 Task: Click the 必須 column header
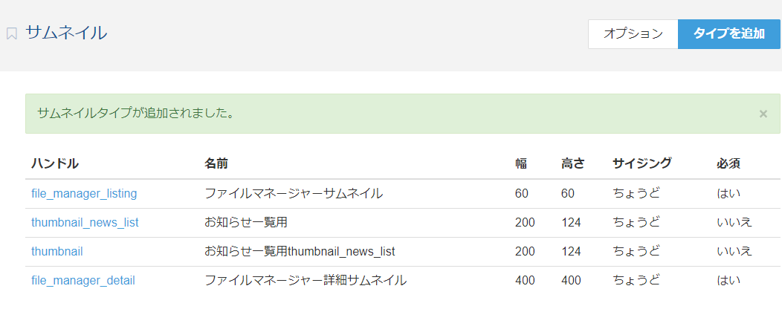click(728, 163)
